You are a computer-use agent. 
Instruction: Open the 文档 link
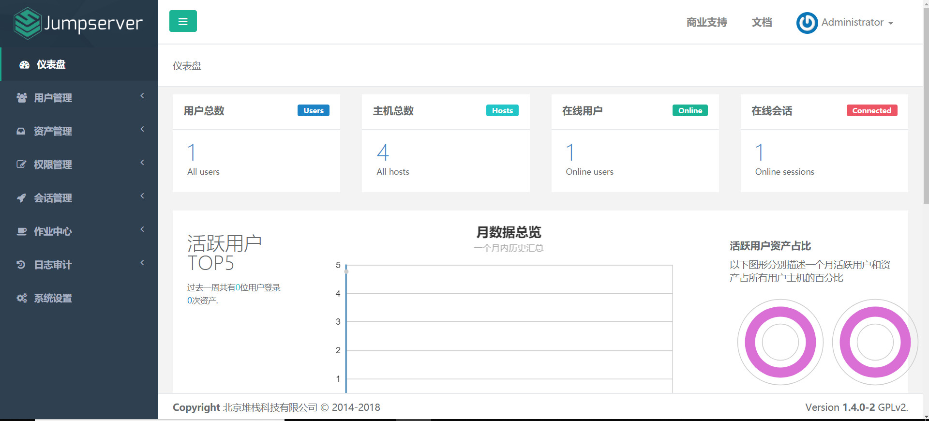pos(762,22)
